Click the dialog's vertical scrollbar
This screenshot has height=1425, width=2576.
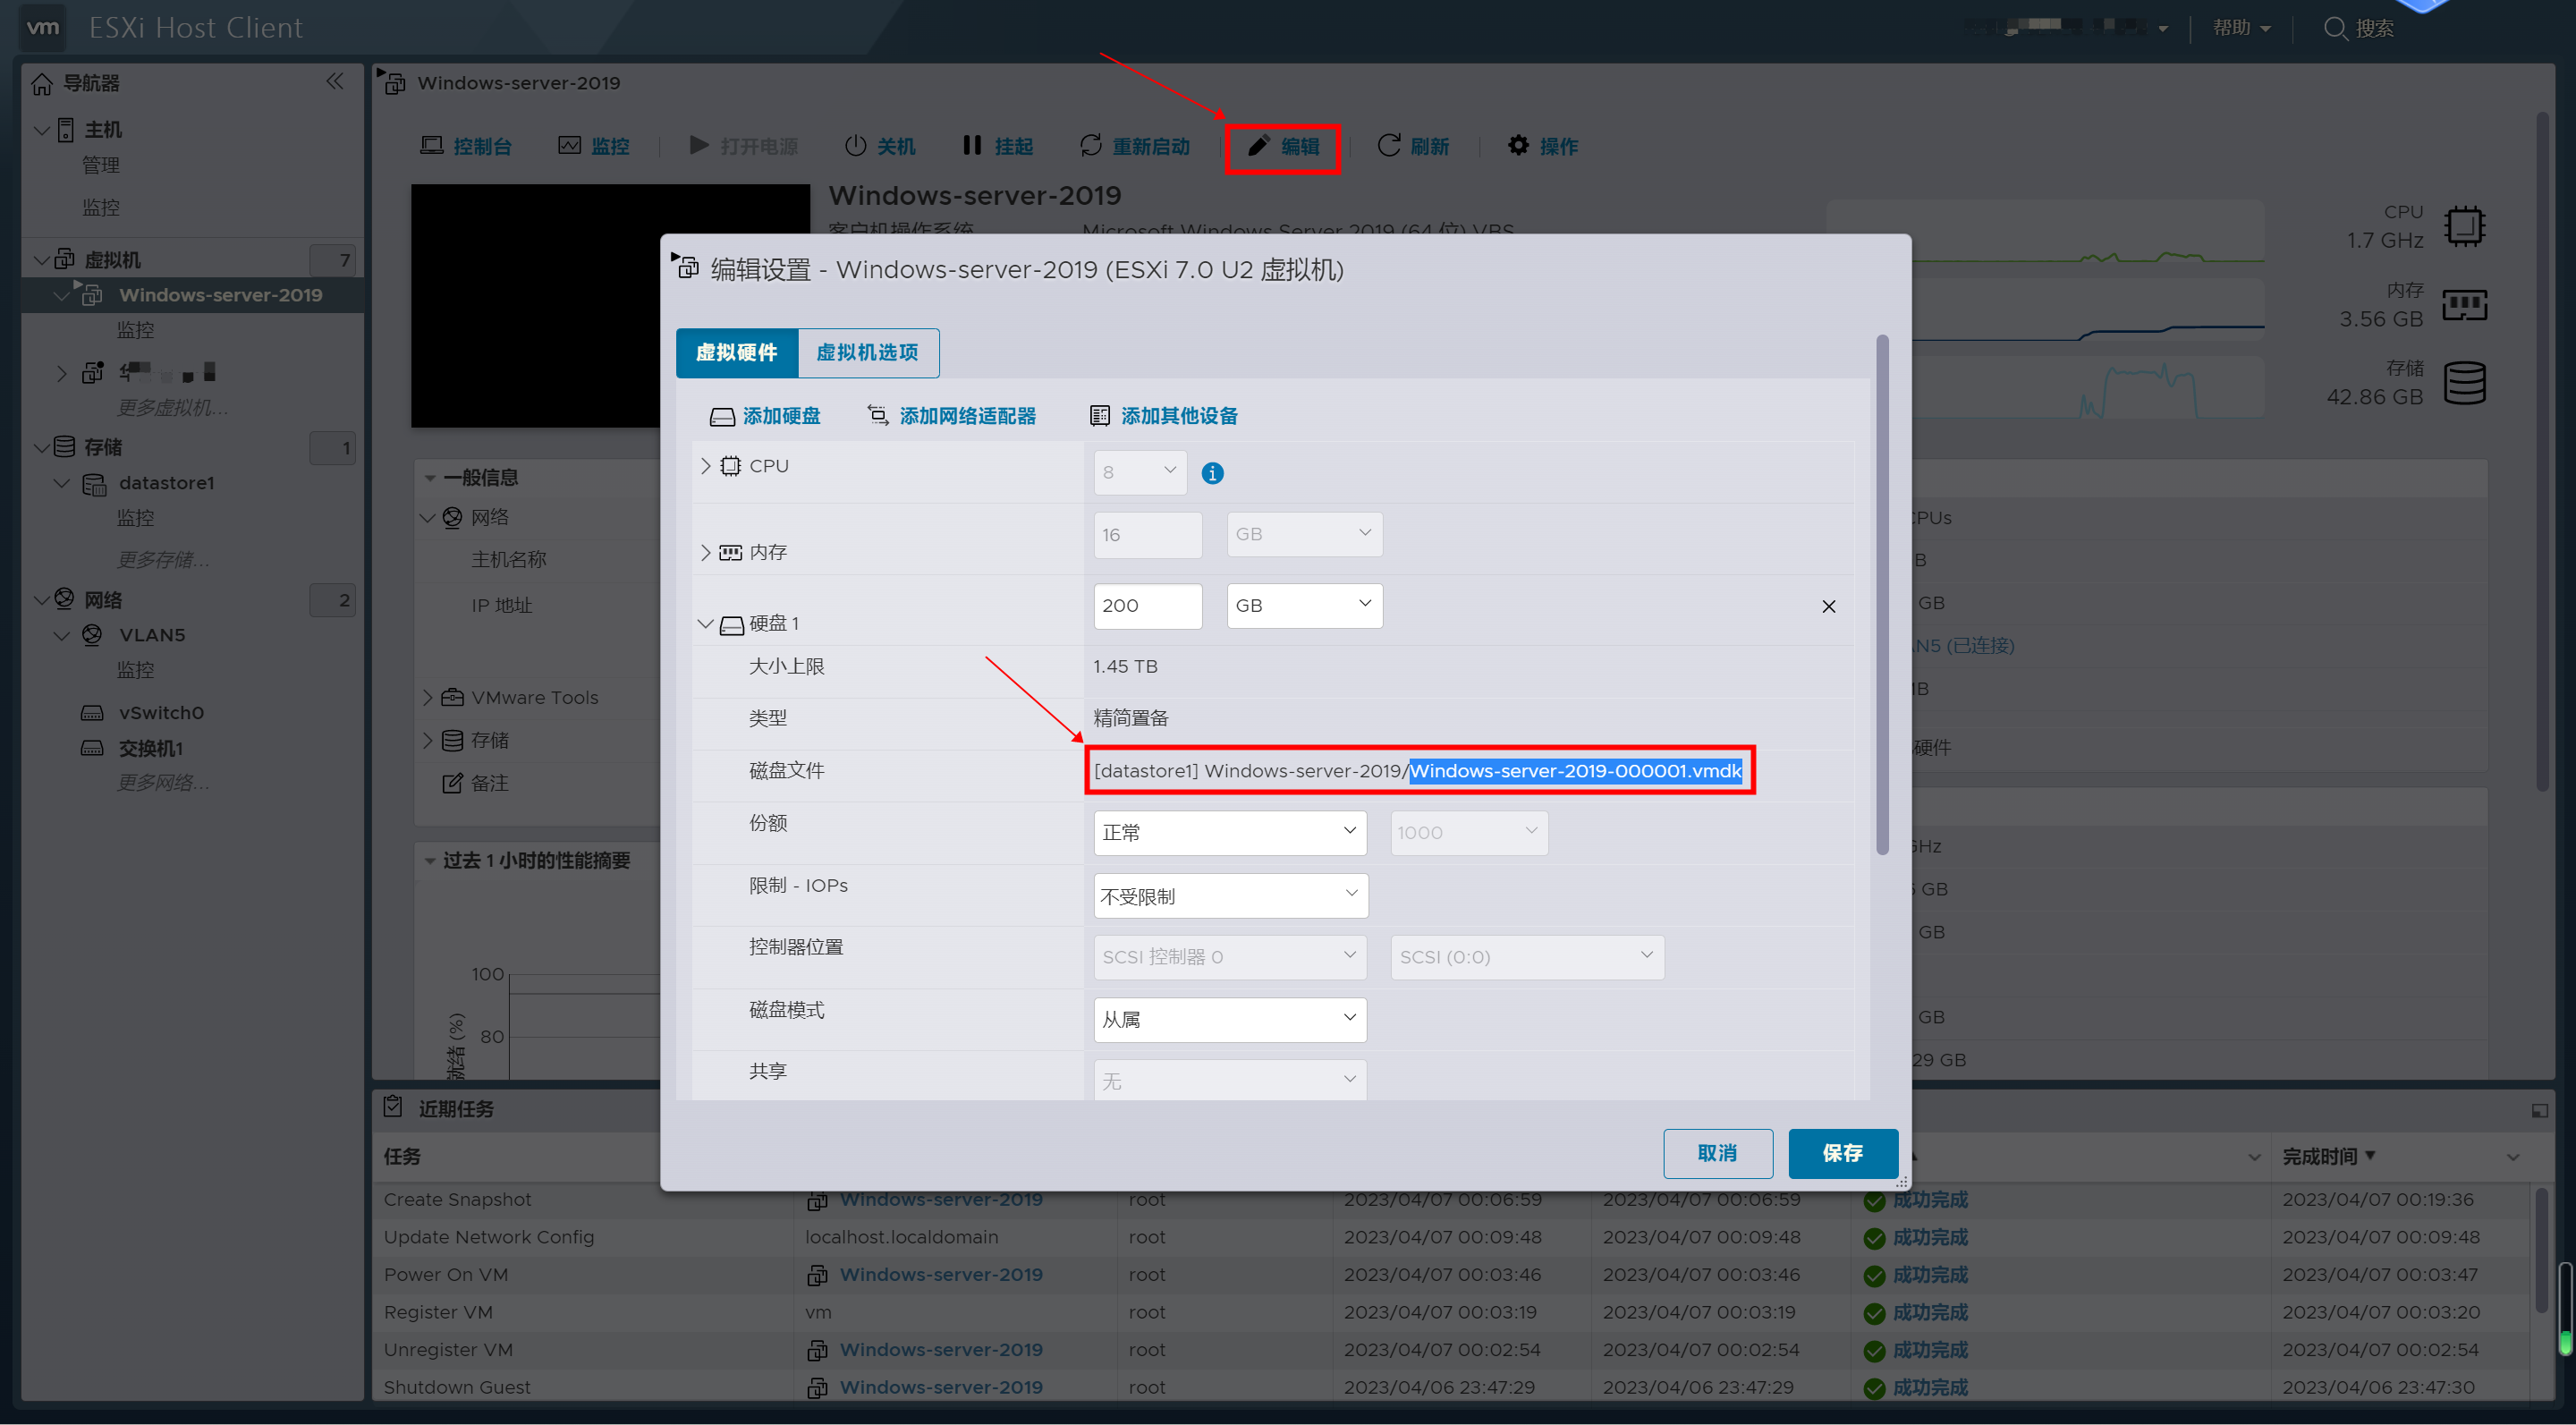coord(1882,595)
